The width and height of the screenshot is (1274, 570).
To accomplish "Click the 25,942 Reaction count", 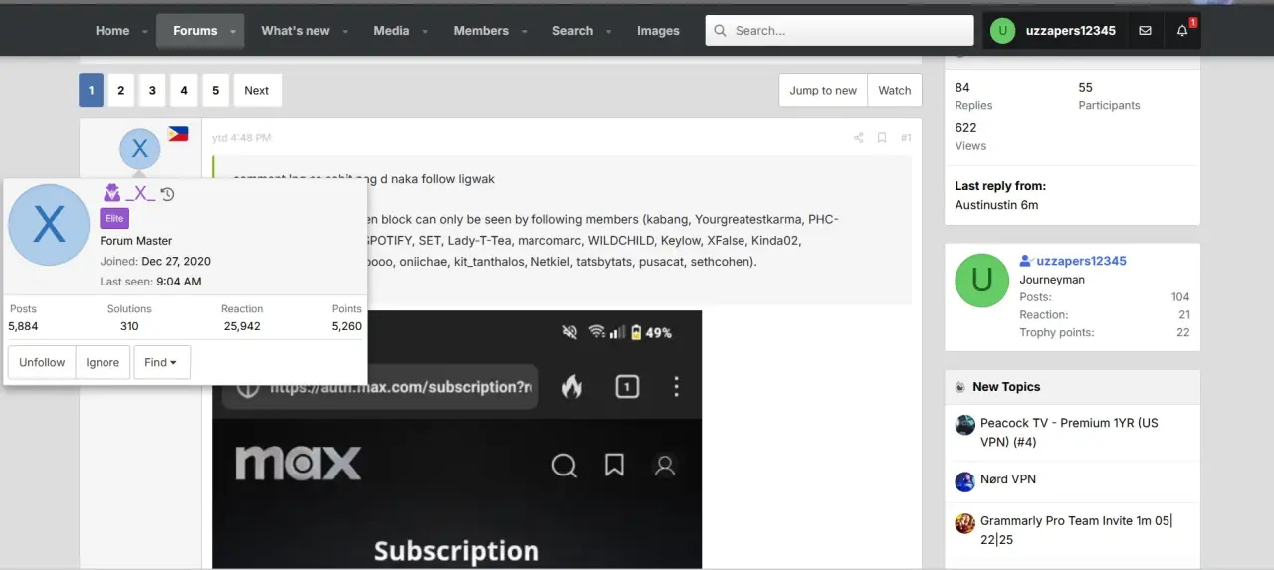I will 242,326.
